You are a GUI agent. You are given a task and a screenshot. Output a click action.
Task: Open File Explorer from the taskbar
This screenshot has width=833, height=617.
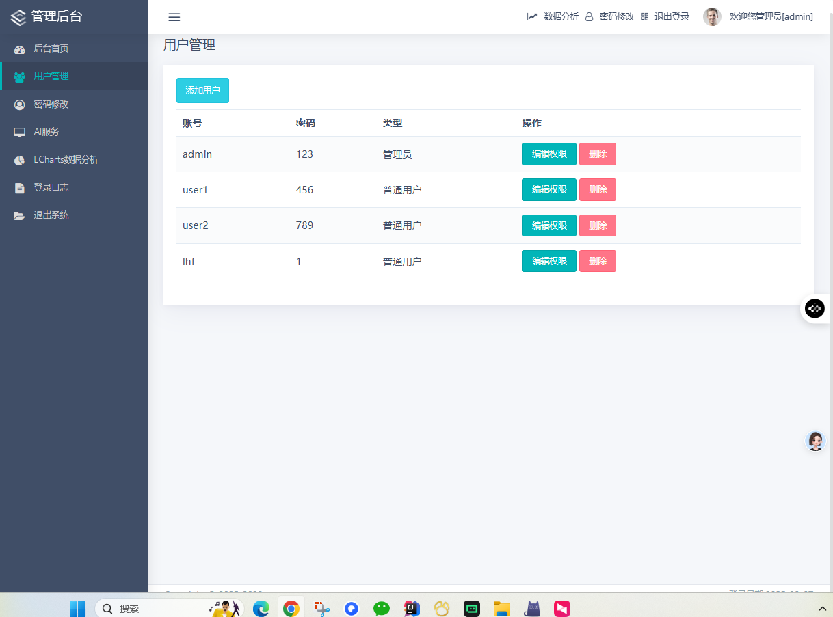(502, 609)
